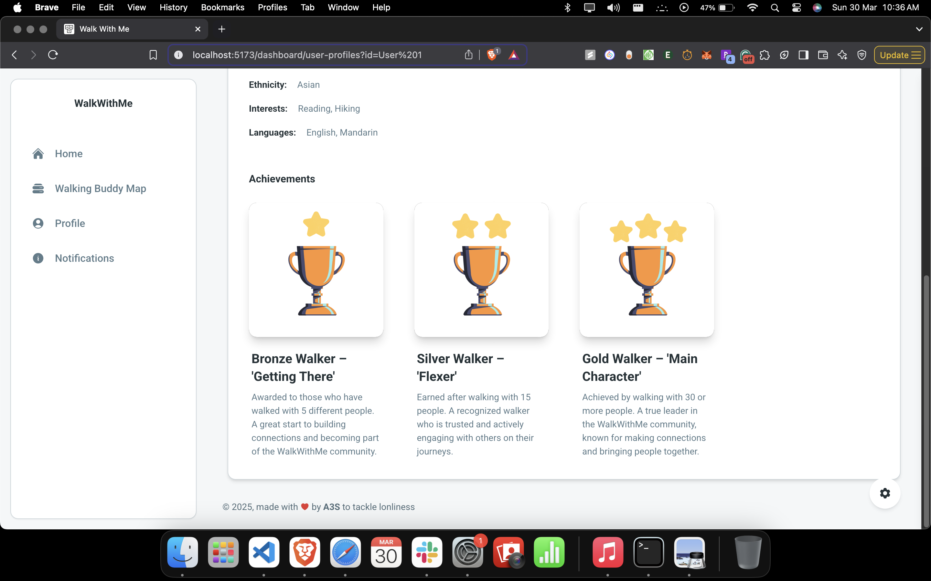This screenshot has height=581, width=931.
Task: Click Brave Rewards triangle icon
Action: (x=514, y=55)
